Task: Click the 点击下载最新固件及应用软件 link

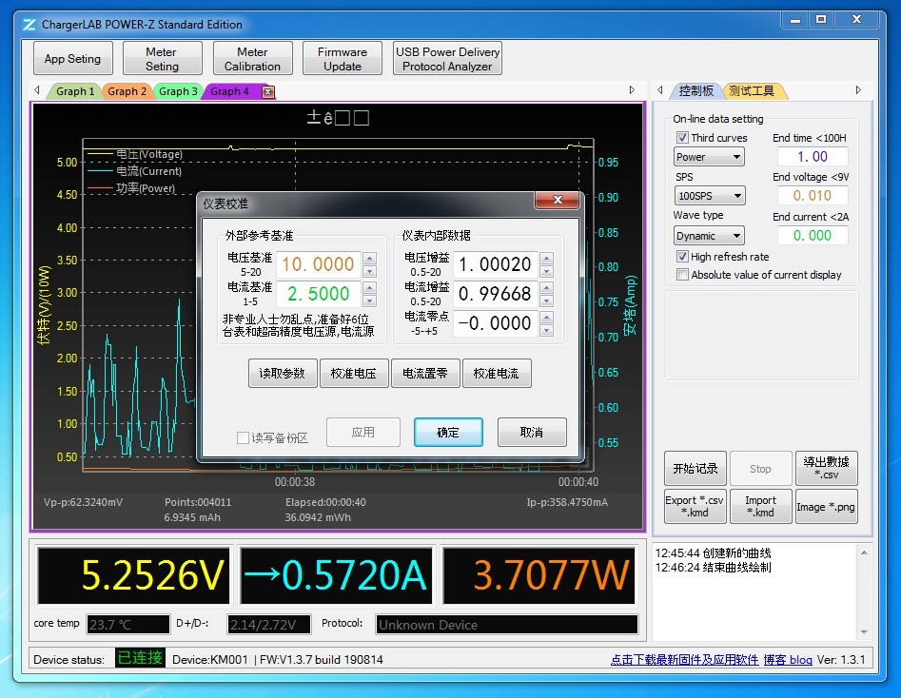Action: coord(684,660)
